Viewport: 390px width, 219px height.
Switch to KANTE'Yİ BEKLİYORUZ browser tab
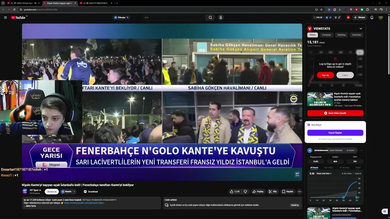coord(96,3)
